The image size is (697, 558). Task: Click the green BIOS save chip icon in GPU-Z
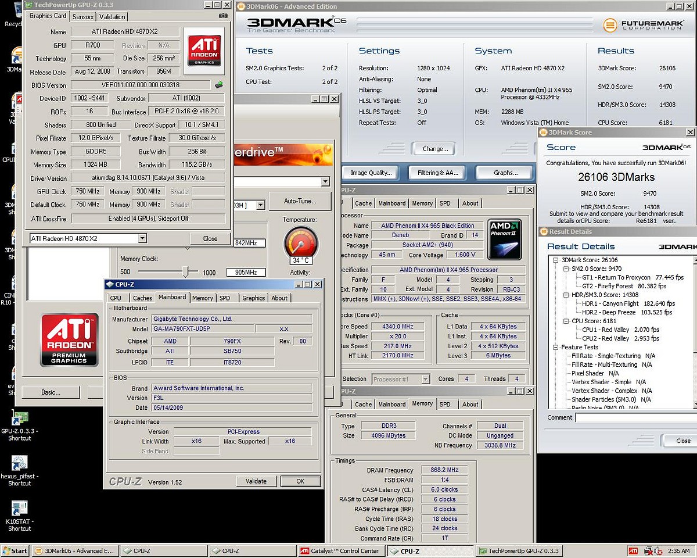[x=218, y=85]
